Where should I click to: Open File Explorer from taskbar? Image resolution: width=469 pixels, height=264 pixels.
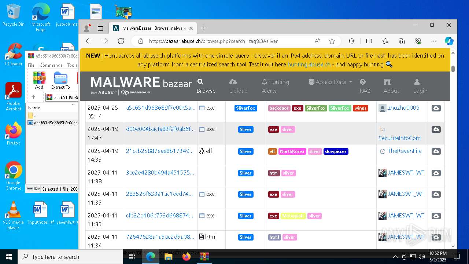pos(169,257)
